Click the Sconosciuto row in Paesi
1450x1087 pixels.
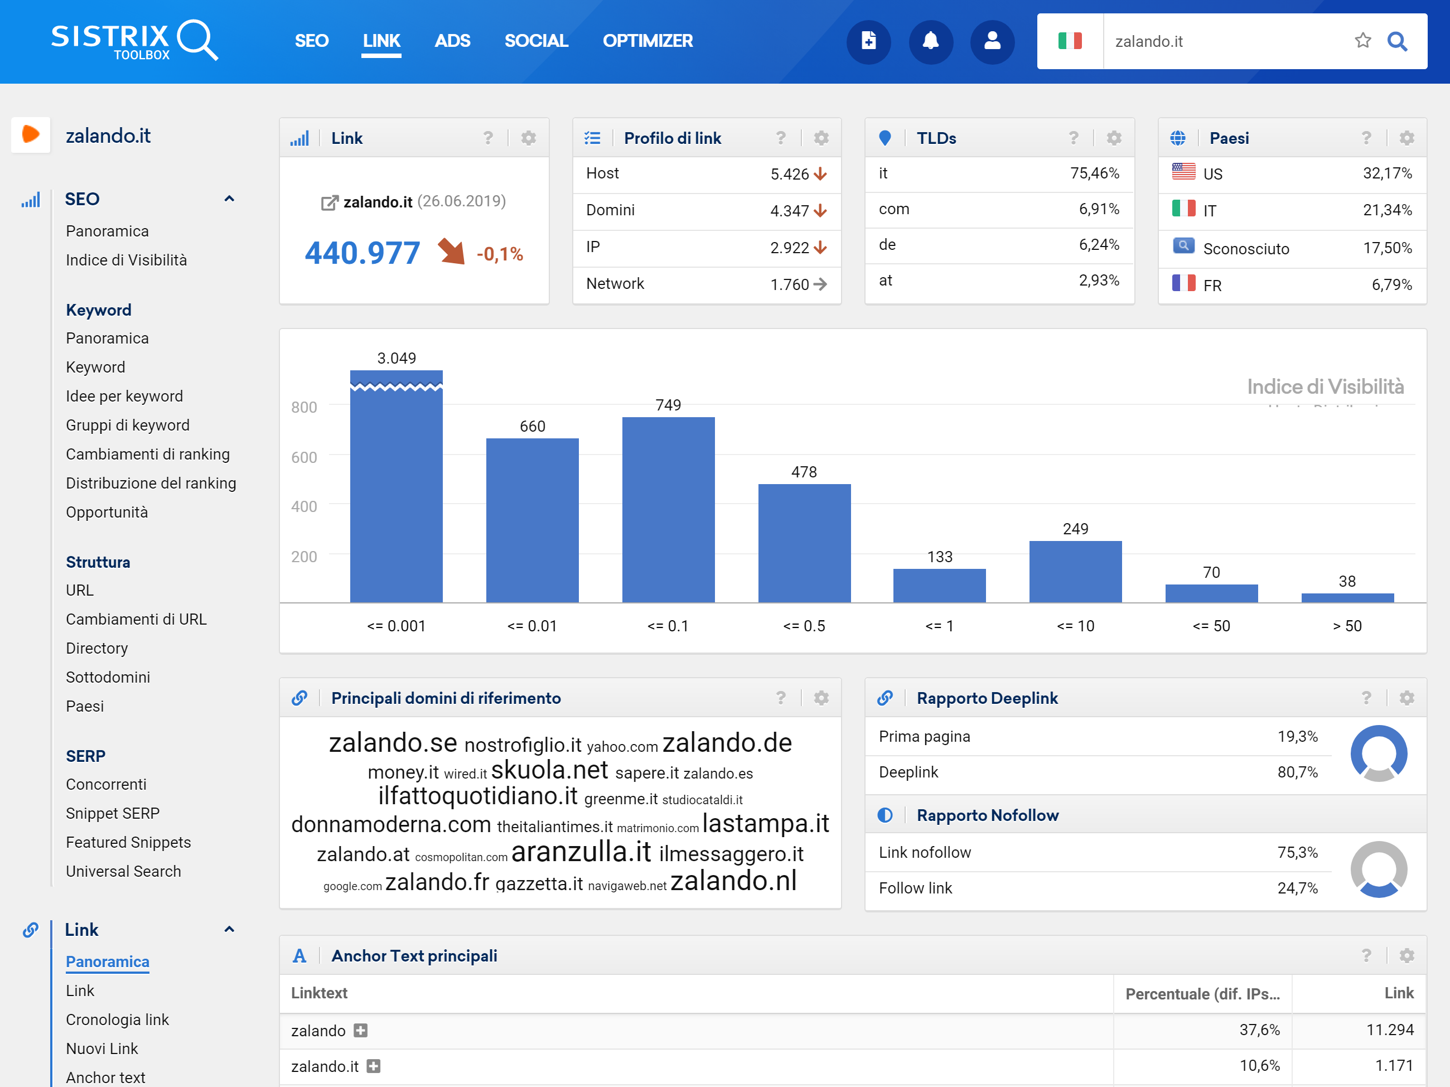tap(1292, 249)
